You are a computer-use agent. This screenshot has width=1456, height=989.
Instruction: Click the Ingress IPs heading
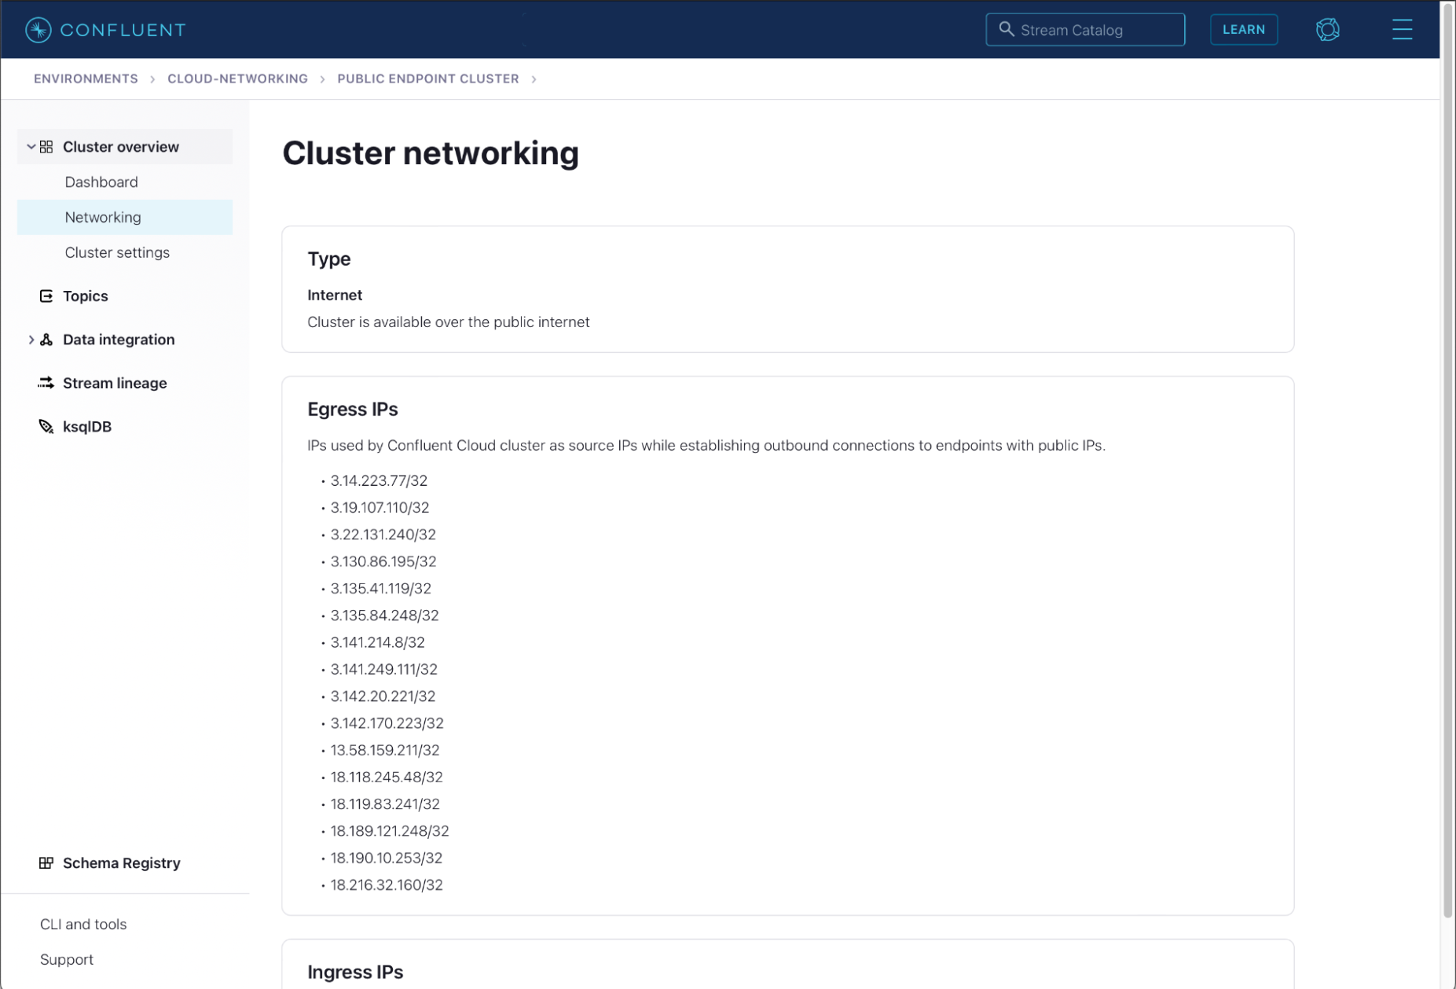(x=355, y=972)
